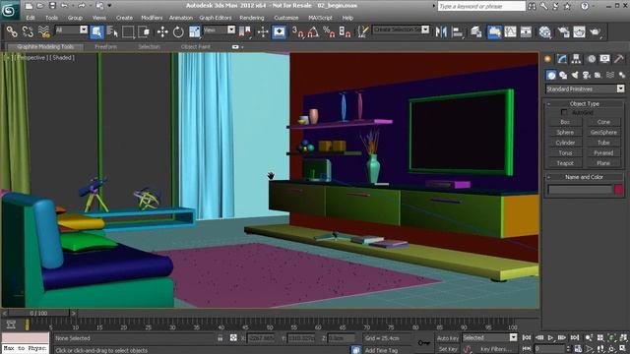Open the Customize menu

pyautogui.click(x=286, y=18)
